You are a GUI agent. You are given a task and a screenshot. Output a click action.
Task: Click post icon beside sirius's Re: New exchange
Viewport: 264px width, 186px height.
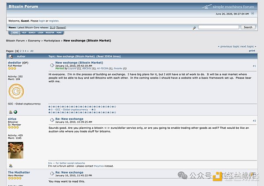[x=52, y=120]
